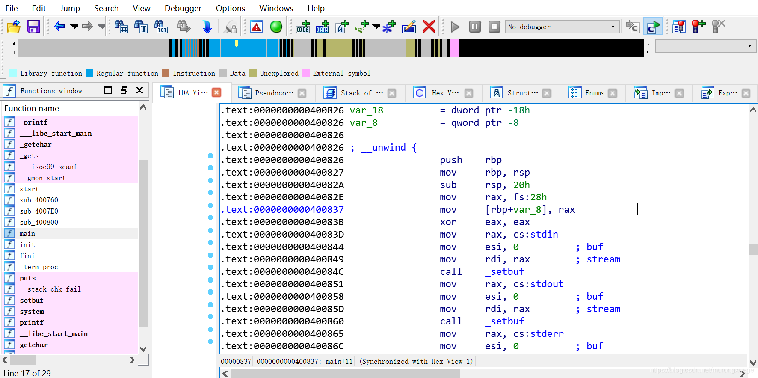Click red warning triangle icon
758x378 pixels.
pyautogui.click(x=256, y=27)
